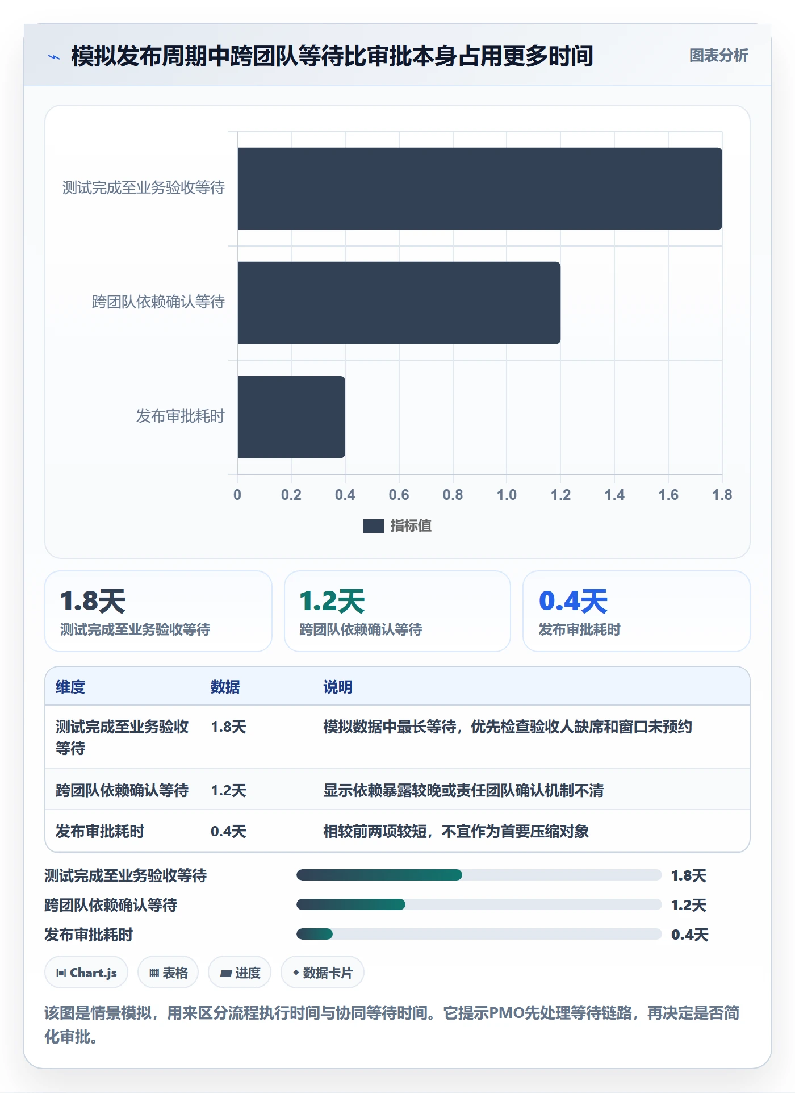The height and width of the screenshot is (1093, 795).
Task: Open the 1.2天 data card
Action: tap(397, 611)
